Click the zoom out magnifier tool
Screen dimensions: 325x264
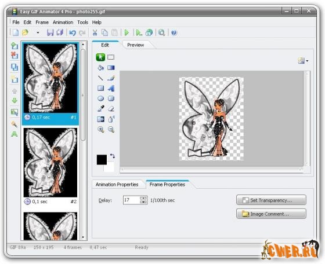111,130
